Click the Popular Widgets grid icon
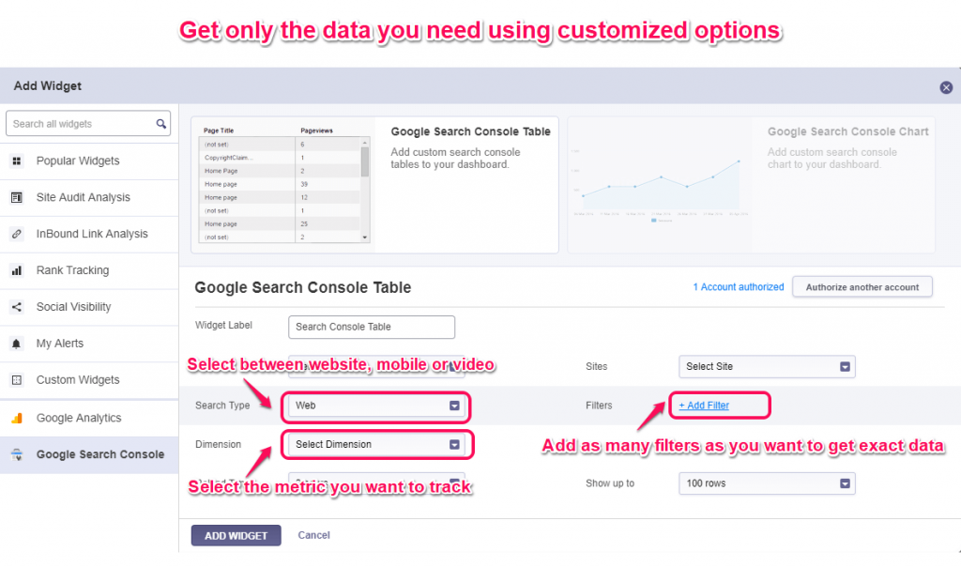Viewport: 961px width, 567px height. pos(16,161)
